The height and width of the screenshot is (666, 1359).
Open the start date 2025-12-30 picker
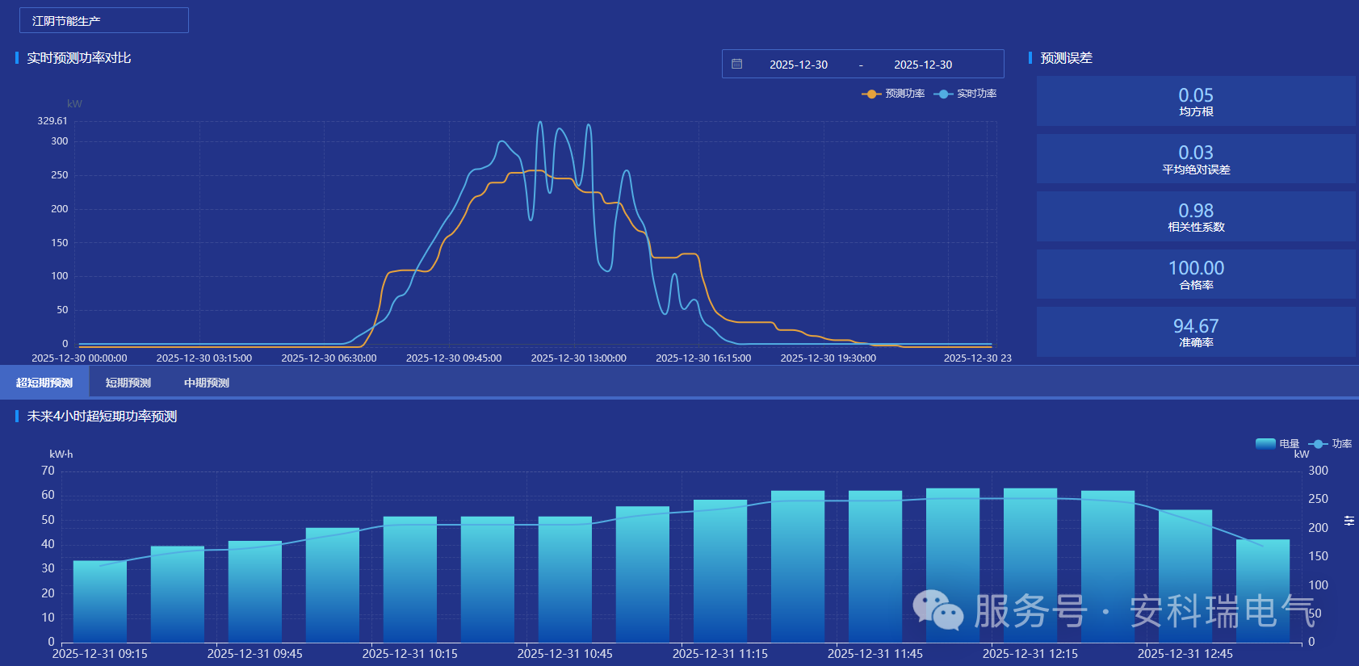point(798,65)
